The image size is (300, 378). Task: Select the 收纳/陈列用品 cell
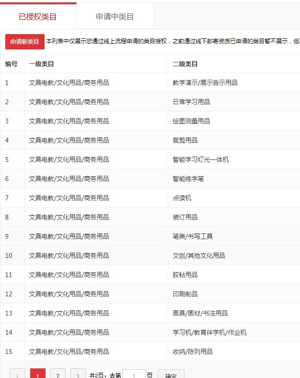coord(234,352)
